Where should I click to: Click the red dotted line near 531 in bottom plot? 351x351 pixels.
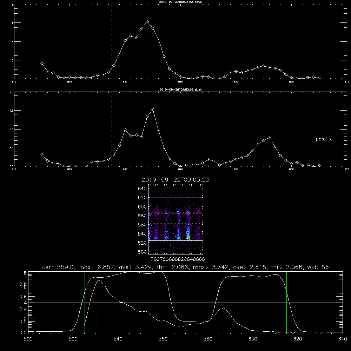tap(98, 303)
